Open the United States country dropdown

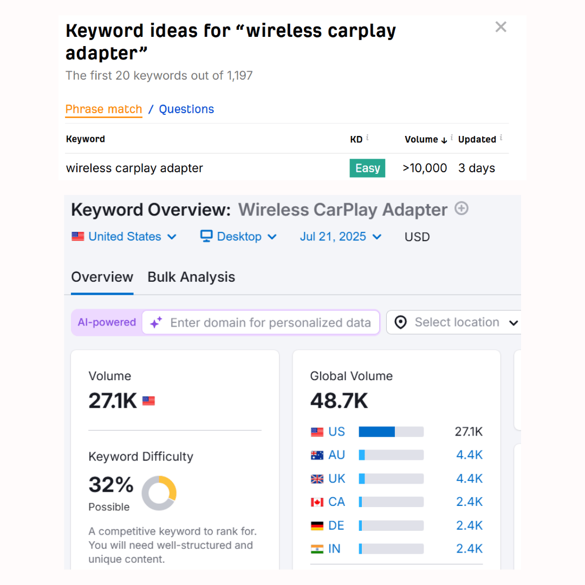pyautogui.click(x=124, y=237)
